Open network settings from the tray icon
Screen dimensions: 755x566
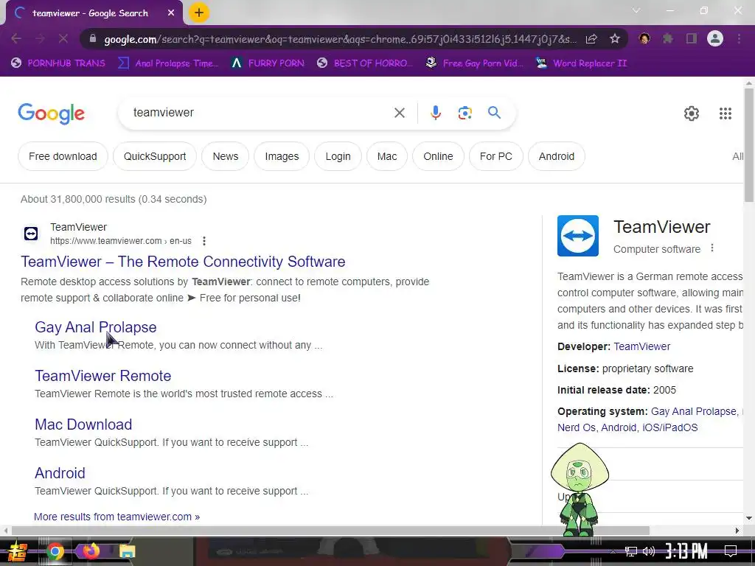pyautogui.click(x=630, y=551)
